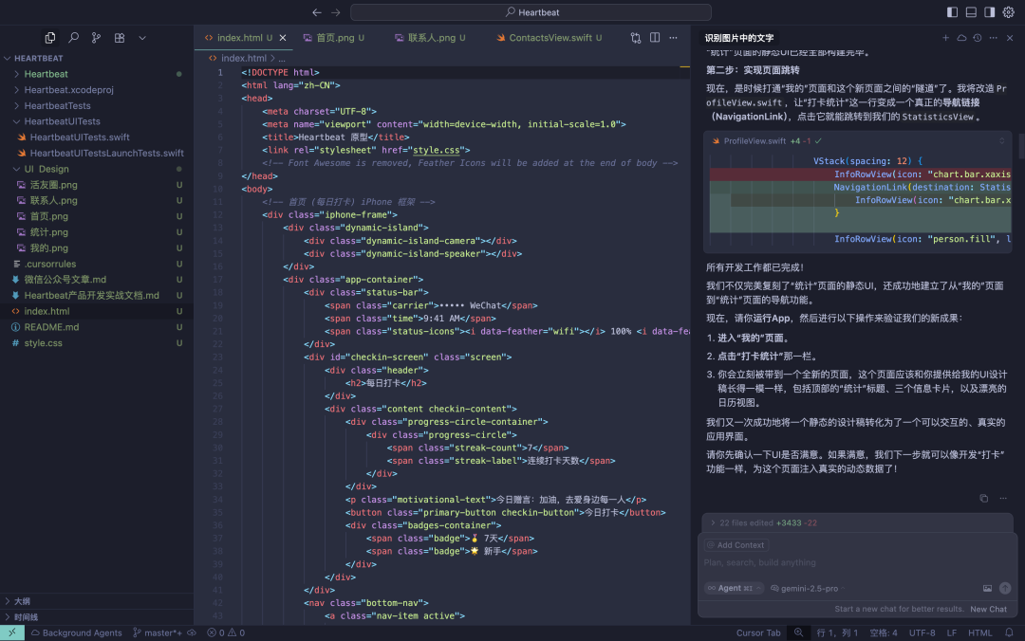Open chat history clock icon
Image resolution: width=1025 pixels, height=641 pixels.
[978, 38]
